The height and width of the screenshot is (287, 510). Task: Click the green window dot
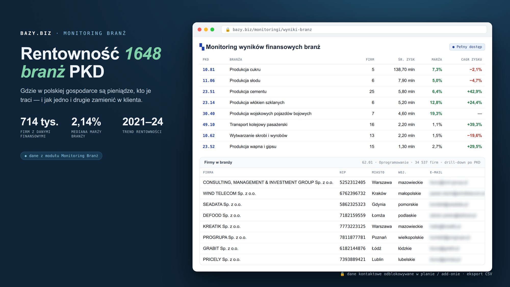tap(212, 30)
